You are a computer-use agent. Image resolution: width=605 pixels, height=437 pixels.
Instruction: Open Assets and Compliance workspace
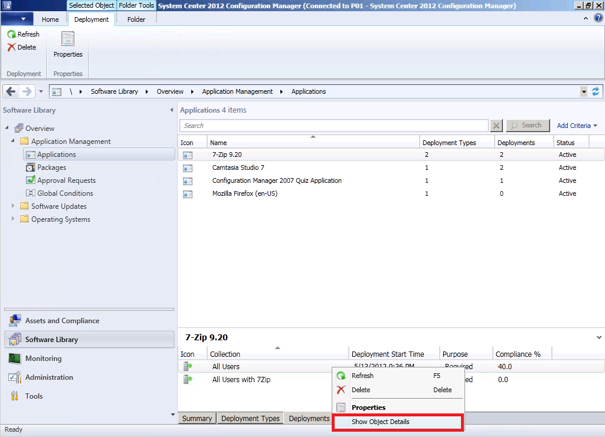point(89,321)
